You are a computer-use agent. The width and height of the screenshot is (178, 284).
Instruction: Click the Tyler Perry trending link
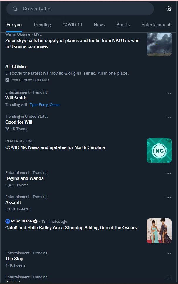(39, 105)
